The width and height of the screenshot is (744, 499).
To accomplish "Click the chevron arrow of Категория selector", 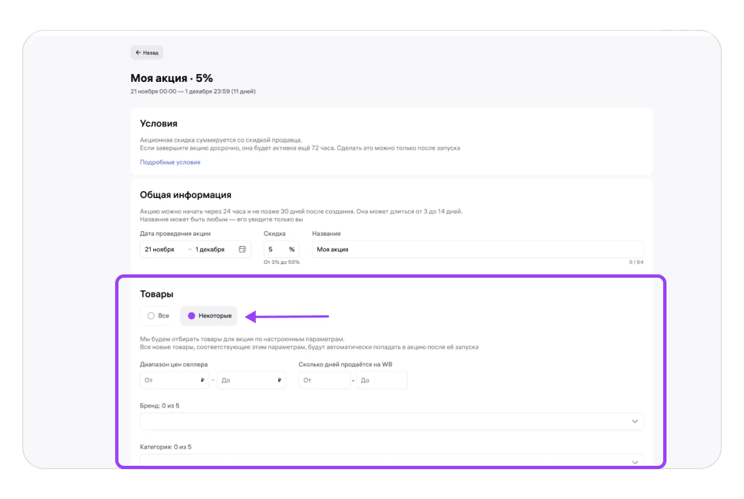I will 635,461.
